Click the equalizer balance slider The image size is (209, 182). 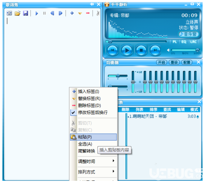click(118, 76)
